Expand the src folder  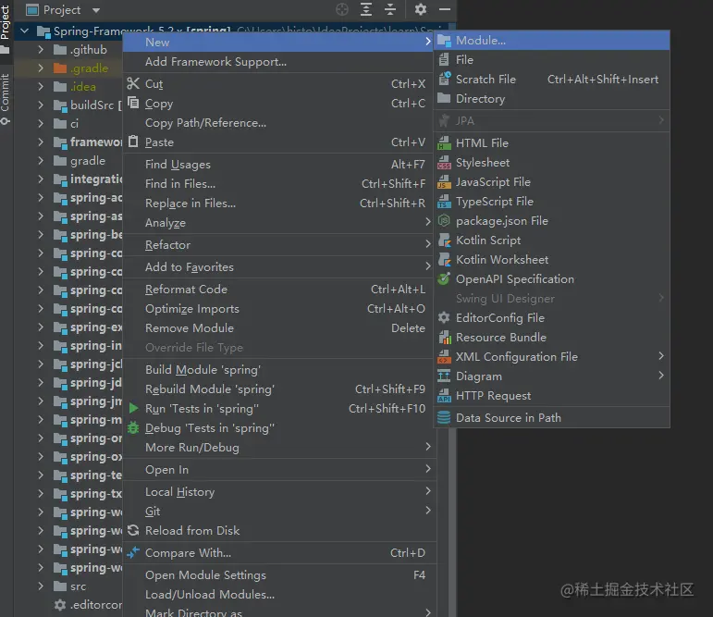pos(41,586)
